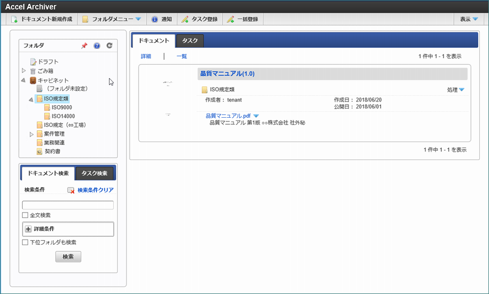This screenshot has width=489, height=294.
Task: Open the 品質マニュアル(1.0) document link
Action: (227, 74)
